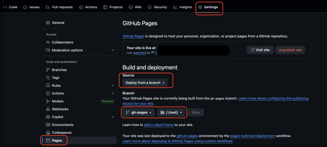This screenshot has width=327, height=147.
Task: Open the github-pages environment link
Action: pos(187,136)
